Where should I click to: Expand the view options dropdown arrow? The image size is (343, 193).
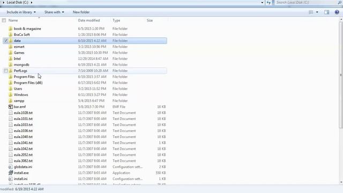coord(317,12)
